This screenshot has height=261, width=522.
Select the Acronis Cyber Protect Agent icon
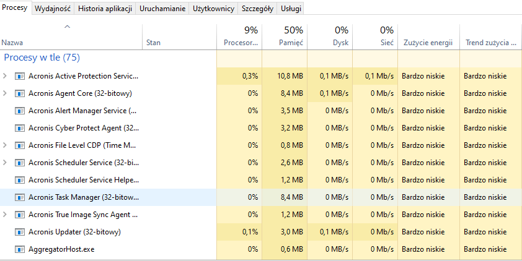[20, 128]
